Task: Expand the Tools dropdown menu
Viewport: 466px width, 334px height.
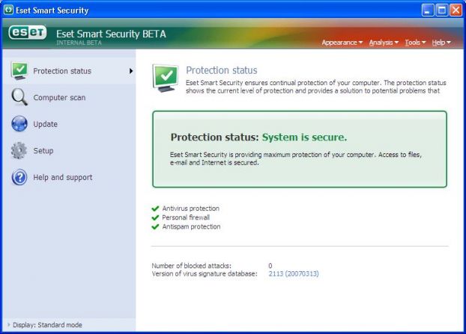Action: click(415, 43)
